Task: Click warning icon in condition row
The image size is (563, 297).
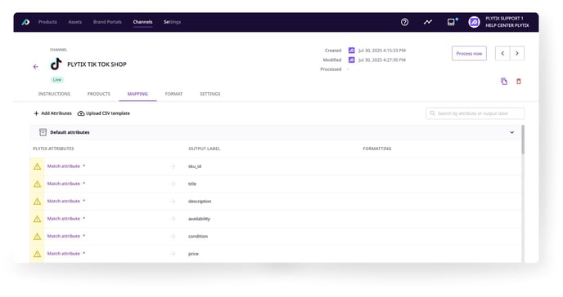Action: coord(38,237)
